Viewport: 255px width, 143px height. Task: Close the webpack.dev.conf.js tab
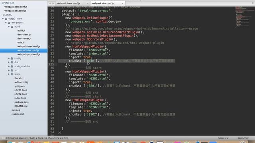pyautogui.click(x=123, y=4)
